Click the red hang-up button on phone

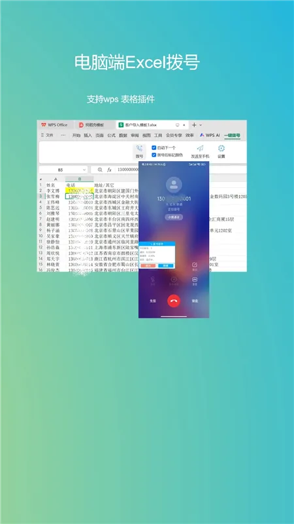tap(174, 301)
